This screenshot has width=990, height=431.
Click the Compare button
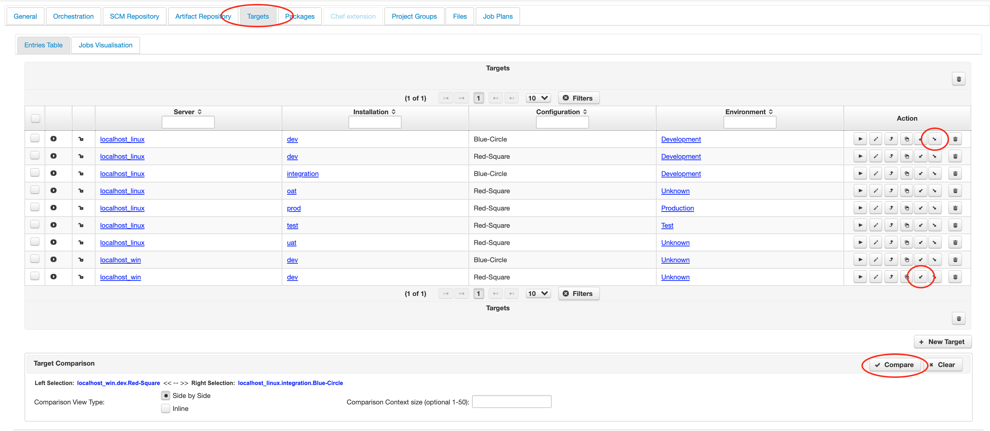894,365
